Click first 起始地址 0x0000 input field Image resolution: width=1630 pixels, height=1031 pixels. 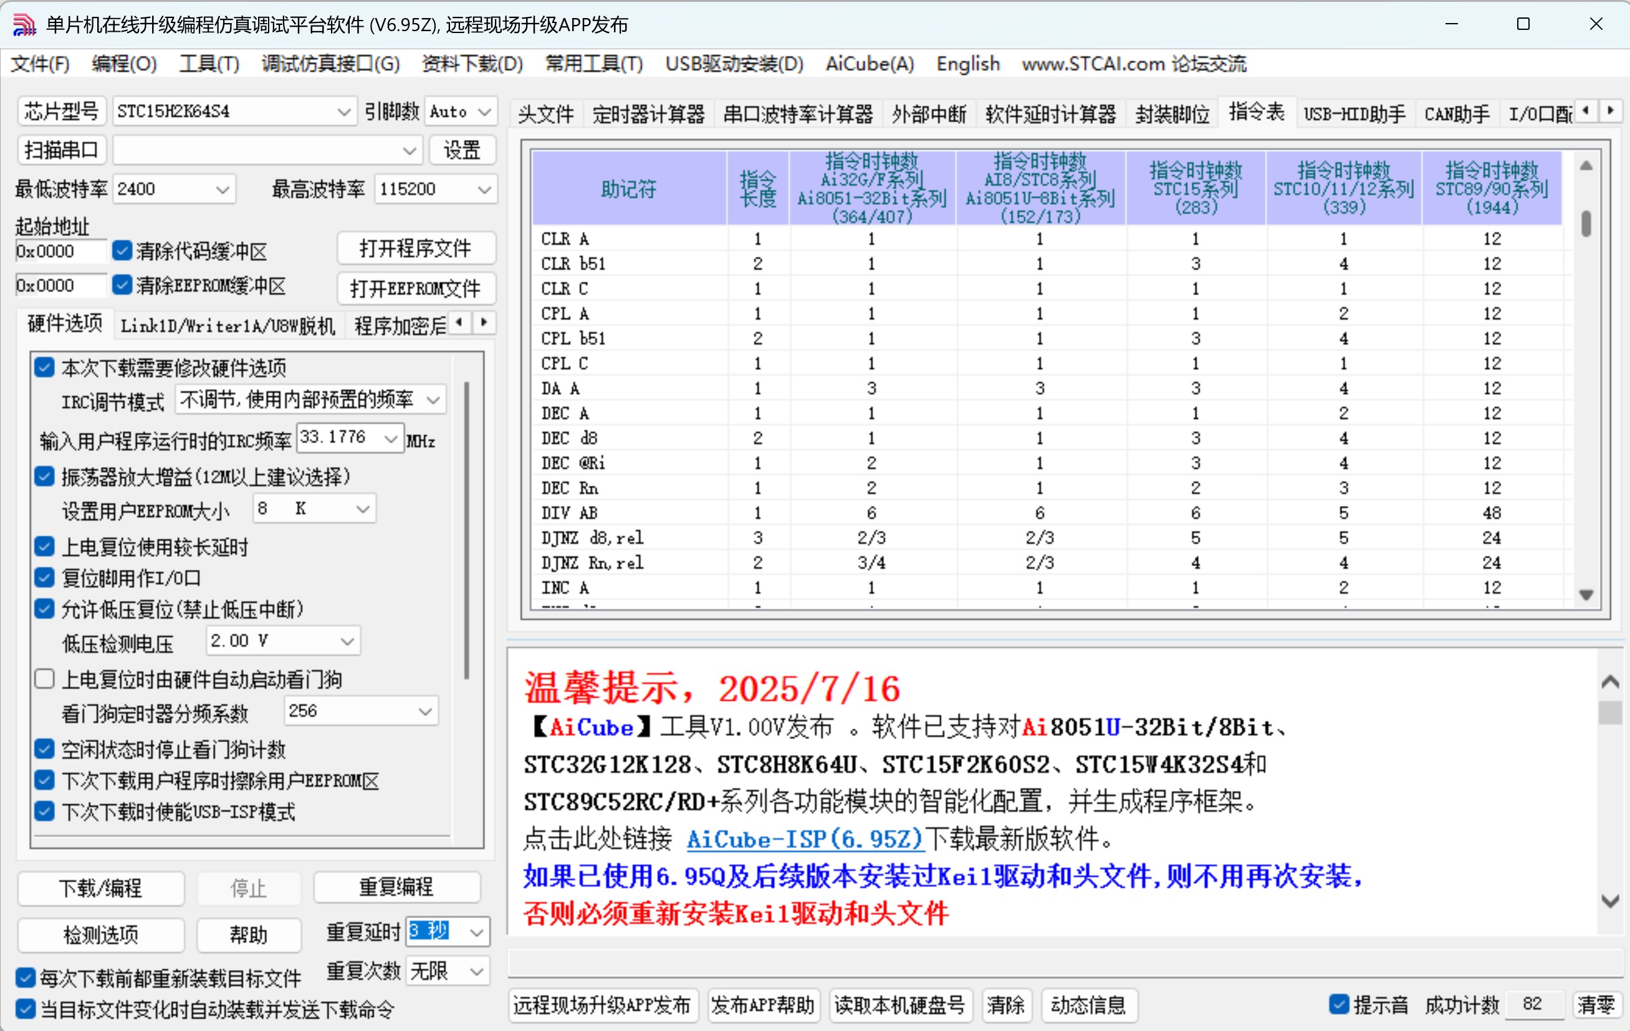pyautogui.click(x=61, y=251)
